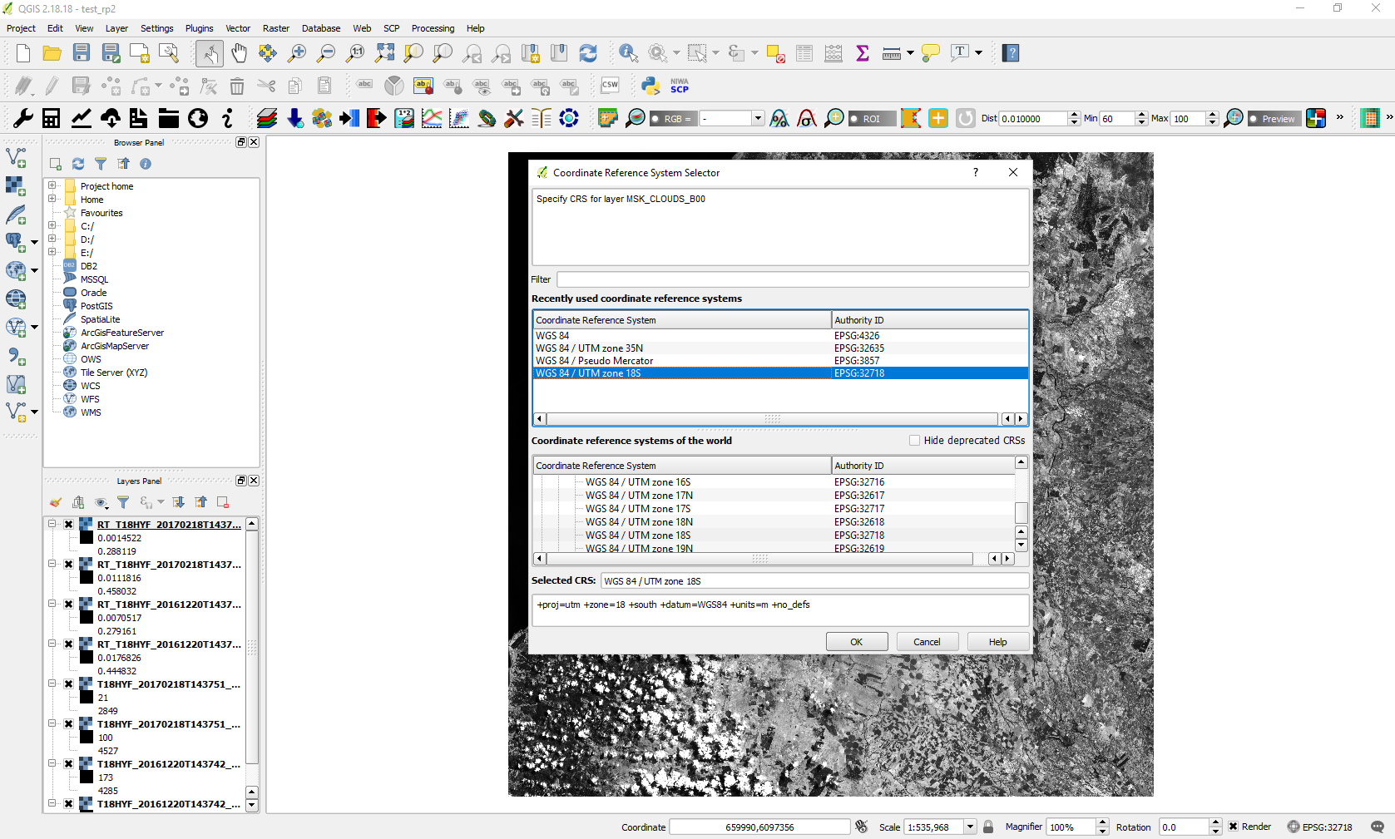Image resolution: width=1395 pixels, height=839 pixels.
Task: Click the Refresh map icon
Action: [588, 53]
